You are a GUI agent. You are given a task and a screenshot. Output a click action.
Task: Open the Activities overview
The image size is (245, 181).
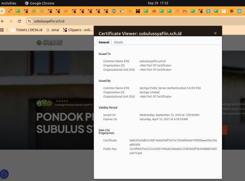(x=9, y=3)
